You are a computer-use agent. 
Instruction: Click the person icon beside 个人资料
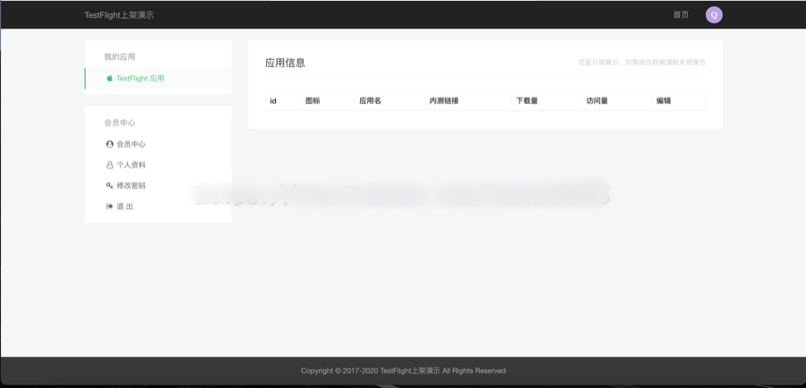click(110, 165)
